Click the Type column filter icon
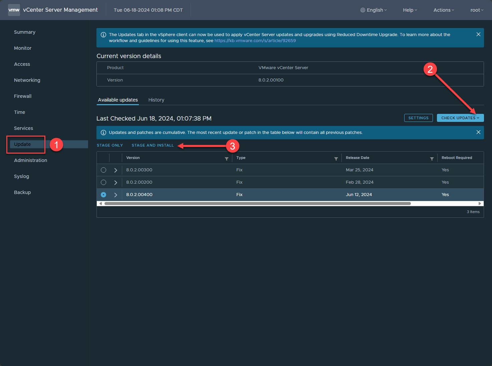This screenshot has width=492, height=366. [336, 159]
